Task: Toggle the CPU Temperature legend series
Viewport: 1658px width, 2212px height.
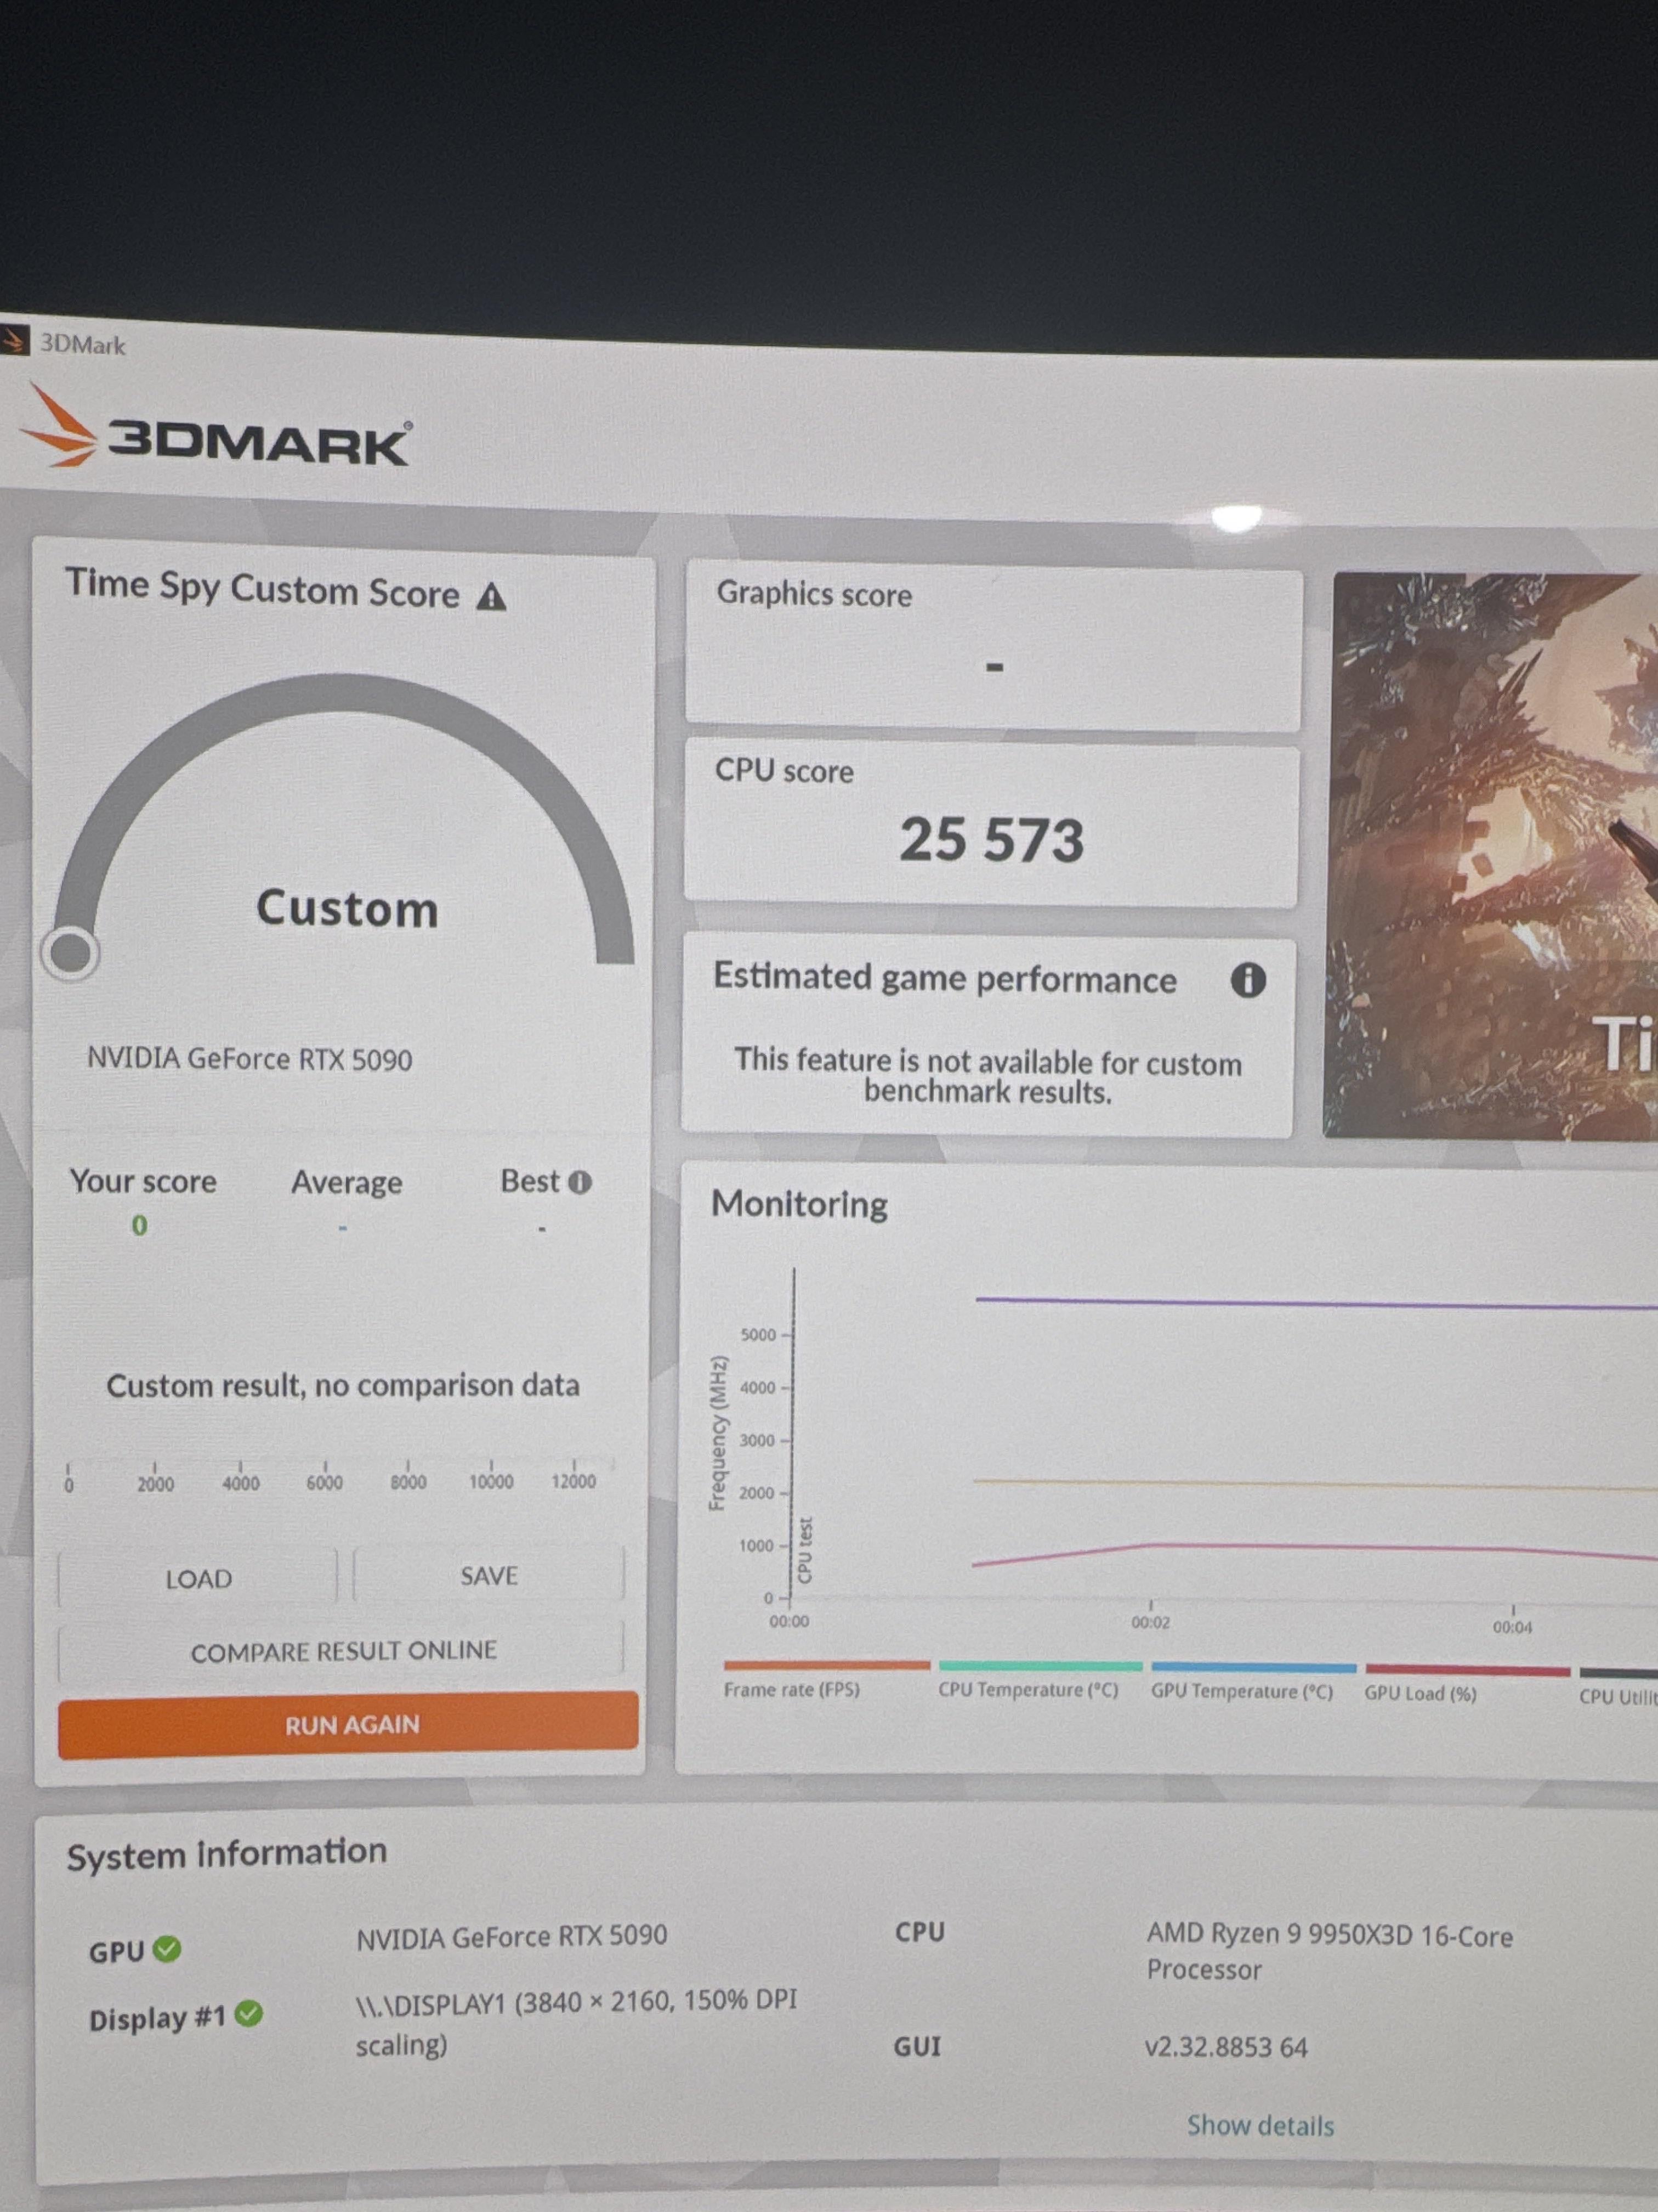Action: [1027, 1690]
